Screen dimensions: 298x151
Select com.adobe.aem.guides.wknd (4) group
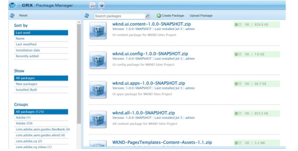[x=41, y=135]
